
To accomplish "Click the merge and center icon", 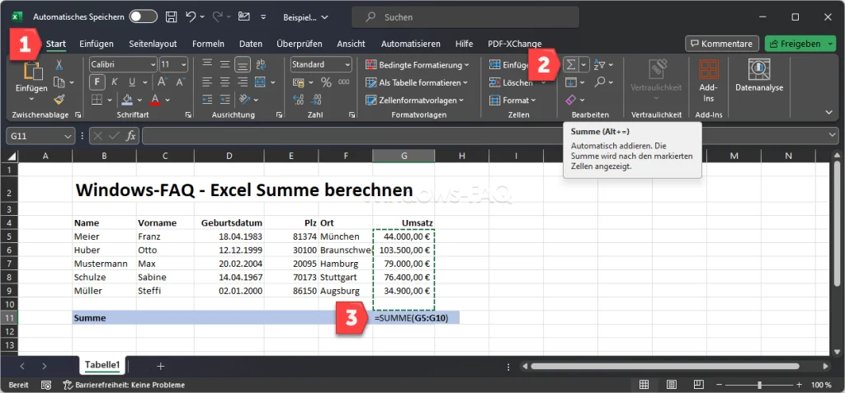I will click(260, 82).
